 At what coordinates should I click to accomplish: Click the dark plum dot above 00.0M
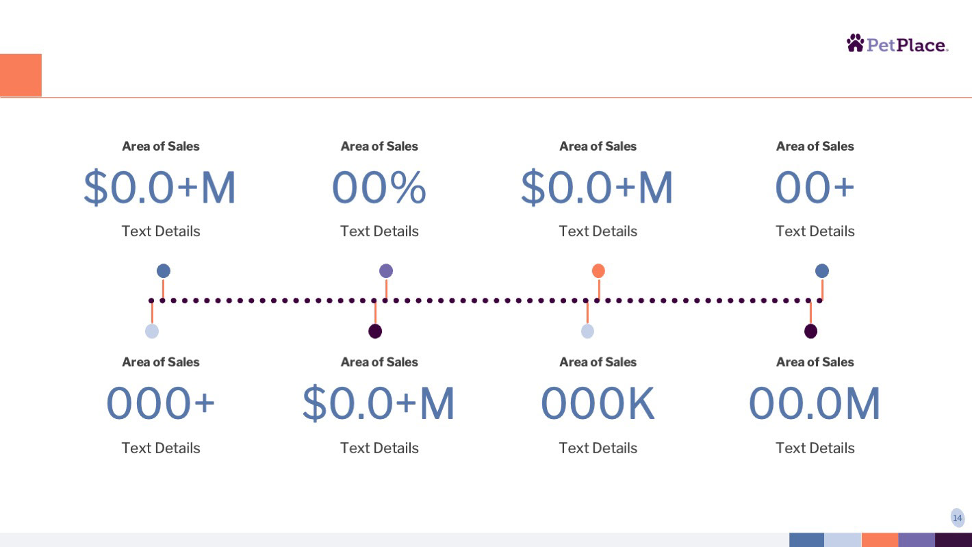810,331
